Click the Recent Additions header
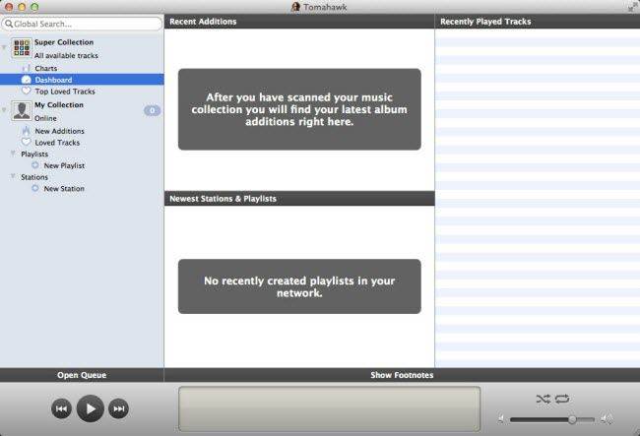 (299, 22)
